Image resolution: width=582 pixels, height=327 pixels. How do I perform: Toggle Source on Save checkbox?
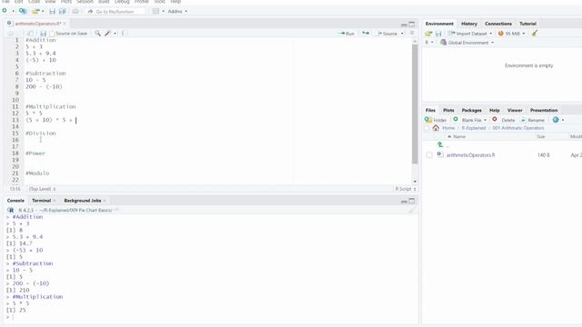[x=52, y=34]
